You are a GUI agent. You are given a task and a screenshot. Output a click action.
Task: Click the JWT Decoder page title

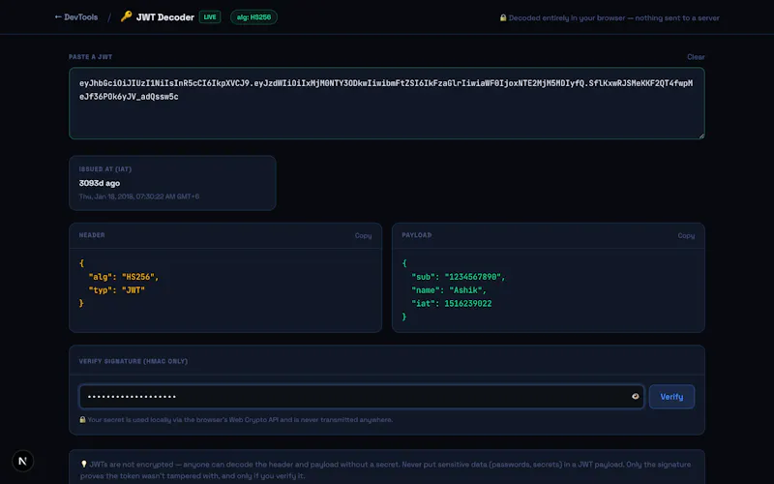coord(164,17)
